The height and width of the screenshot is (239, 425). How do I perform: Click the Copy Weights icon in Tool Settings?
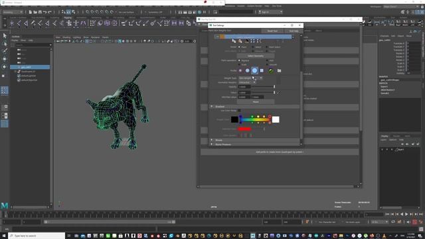pos(234,41)
